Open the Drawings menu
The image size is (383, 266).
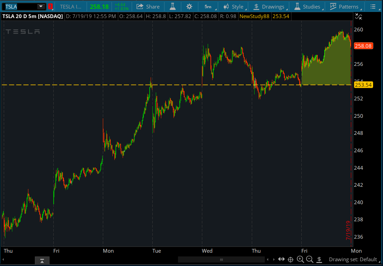269,6
